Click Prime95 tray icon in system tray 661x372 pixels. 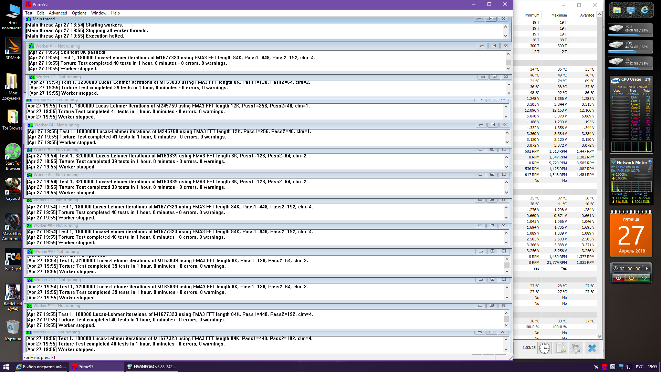(x=604, y=367)
